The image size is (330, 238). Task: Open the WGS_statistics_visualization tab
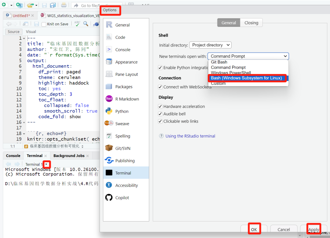(71, 16)
